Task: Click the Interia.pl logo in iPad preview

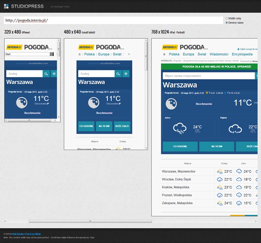Action: 170,47
